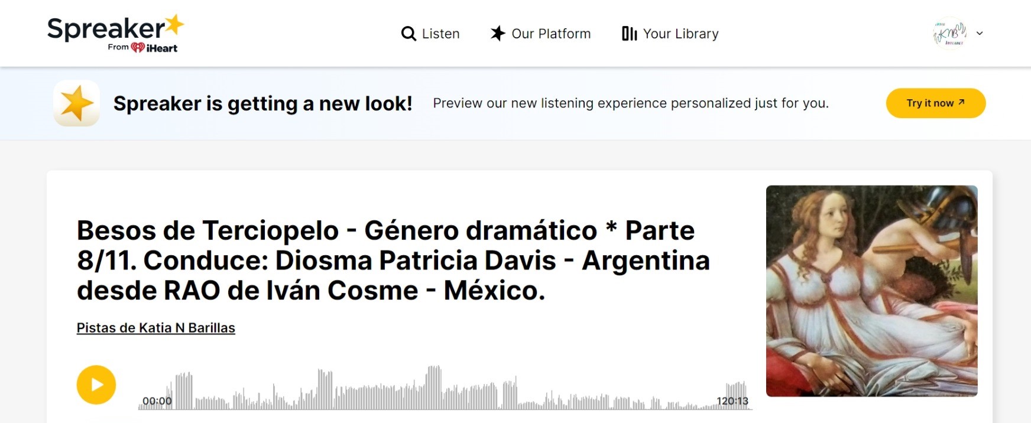Open the Listen menu
1031x423 pixels.
430,34
